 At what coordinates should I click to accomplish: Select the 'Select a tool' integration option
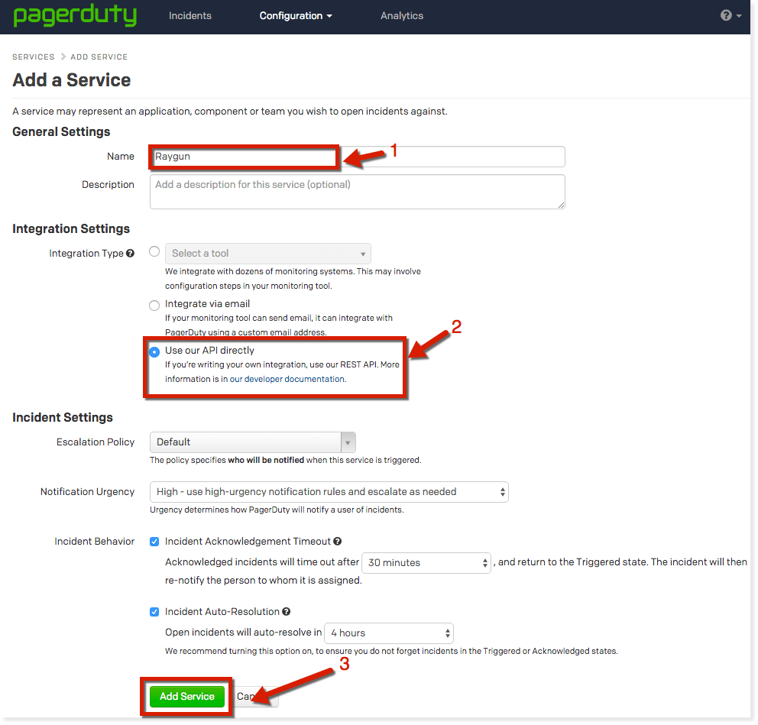pos(154,251)
